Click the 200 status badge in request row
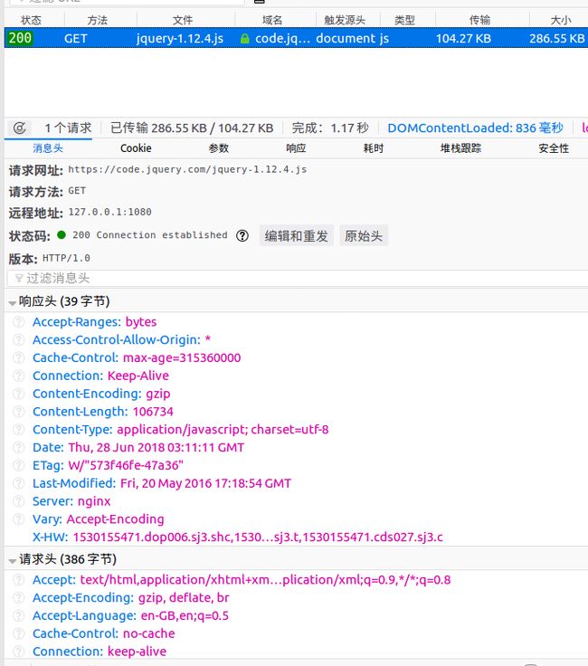This screenshot has width=588, height=666. (20, 38)
